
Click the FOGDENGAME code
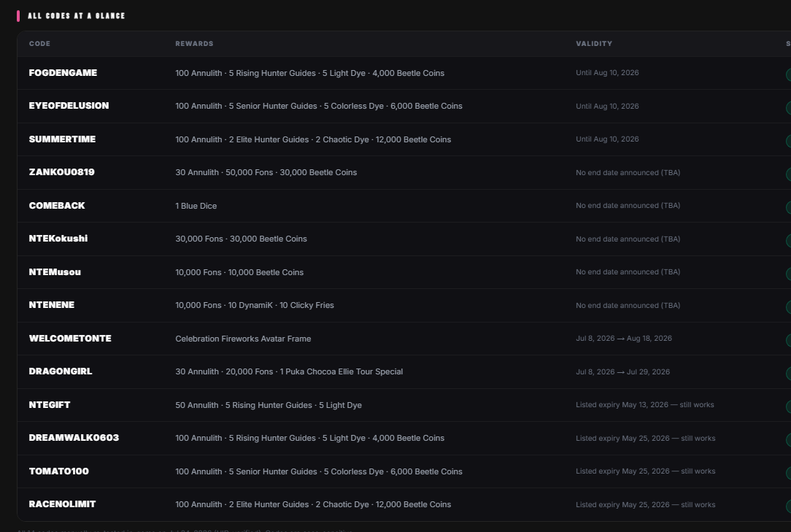coord(63,73)
